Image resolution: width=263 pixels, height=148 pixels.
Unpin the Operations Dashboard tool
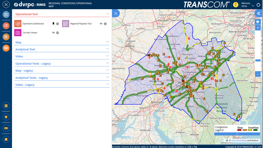click(53, 24)
